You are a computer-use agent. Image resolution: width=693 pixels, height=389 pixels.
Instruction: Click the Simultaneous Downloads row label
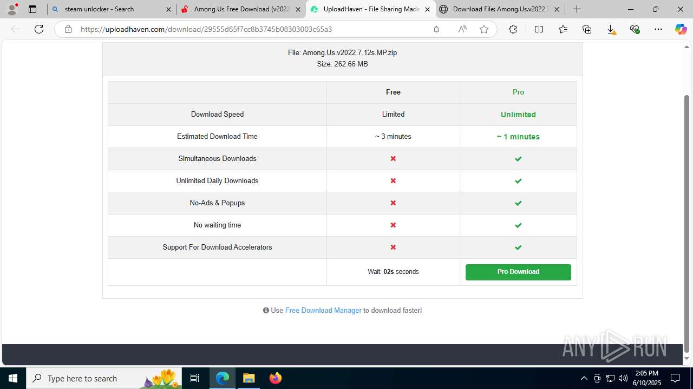point(217,158)
